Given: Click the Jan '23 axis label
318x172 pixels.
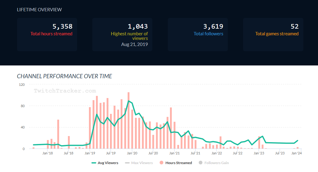Looking at the screenshot, I should pos(259,153).
